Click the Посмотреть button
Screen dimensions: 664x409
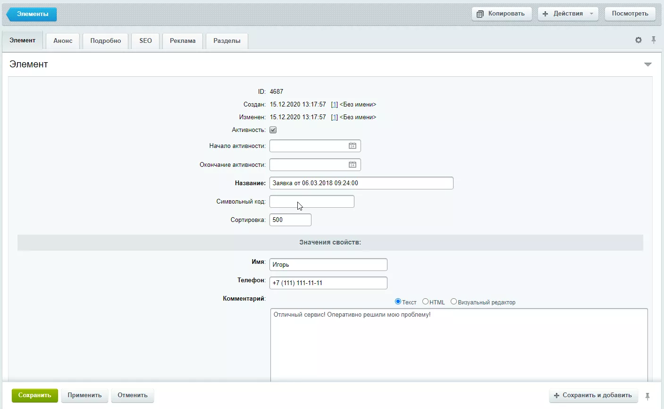click(x=630, y=14)
